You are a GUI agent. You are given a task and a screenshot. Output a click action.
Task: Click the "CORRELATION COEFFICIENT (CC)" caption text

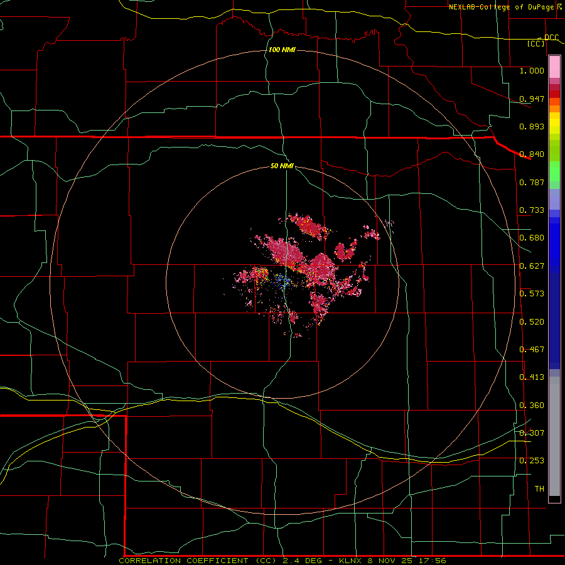pos(198,561)
